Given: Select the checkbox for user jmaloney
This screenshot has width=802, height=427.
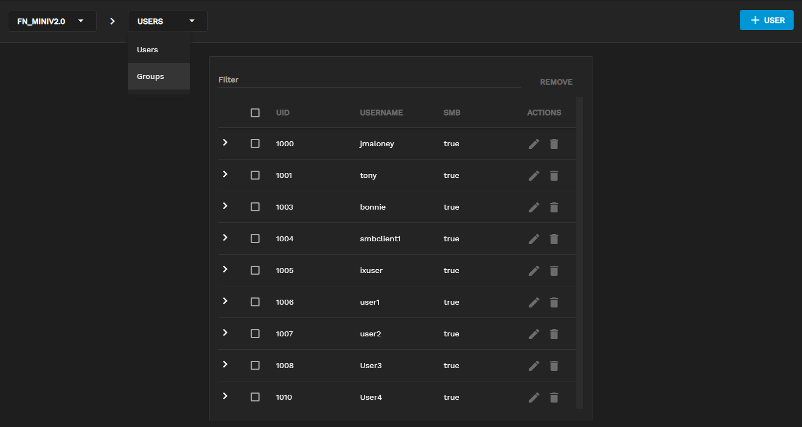Looking at the screenshot, I should (255, 143).
